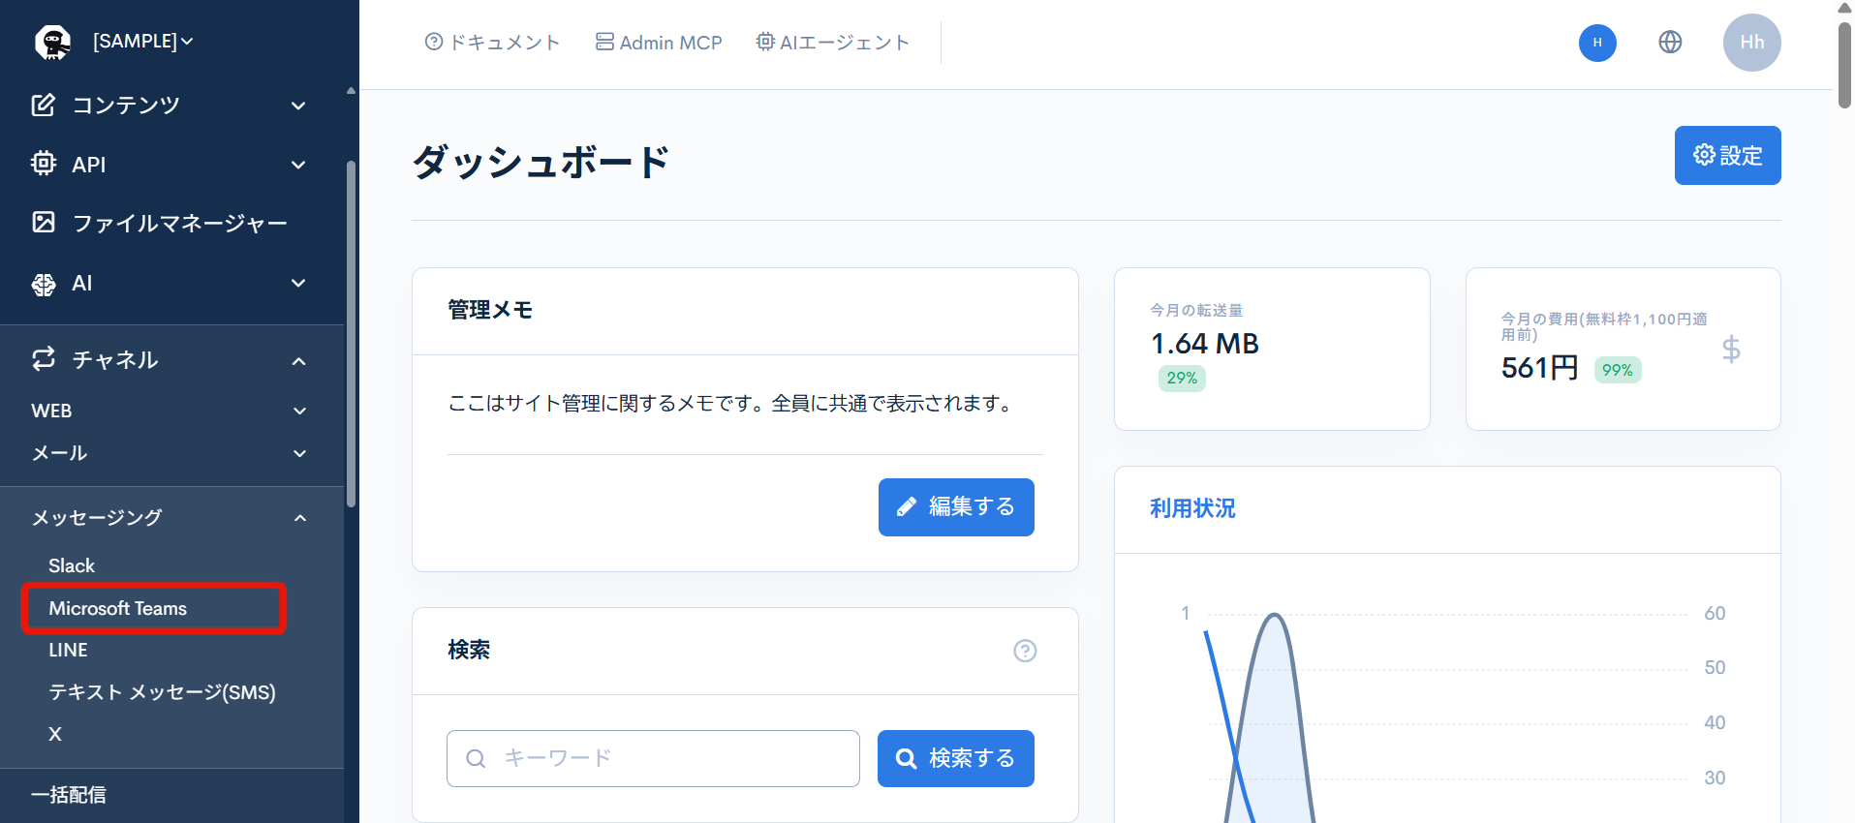Click the 561円 monthly cost value

1540,368
